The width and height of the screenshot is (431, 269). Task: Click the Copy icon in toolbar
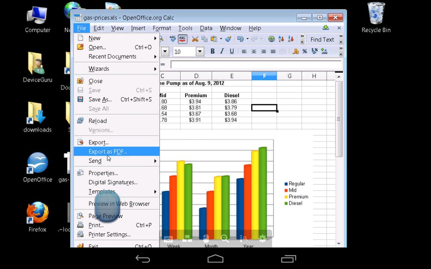(x=204, y=39)
